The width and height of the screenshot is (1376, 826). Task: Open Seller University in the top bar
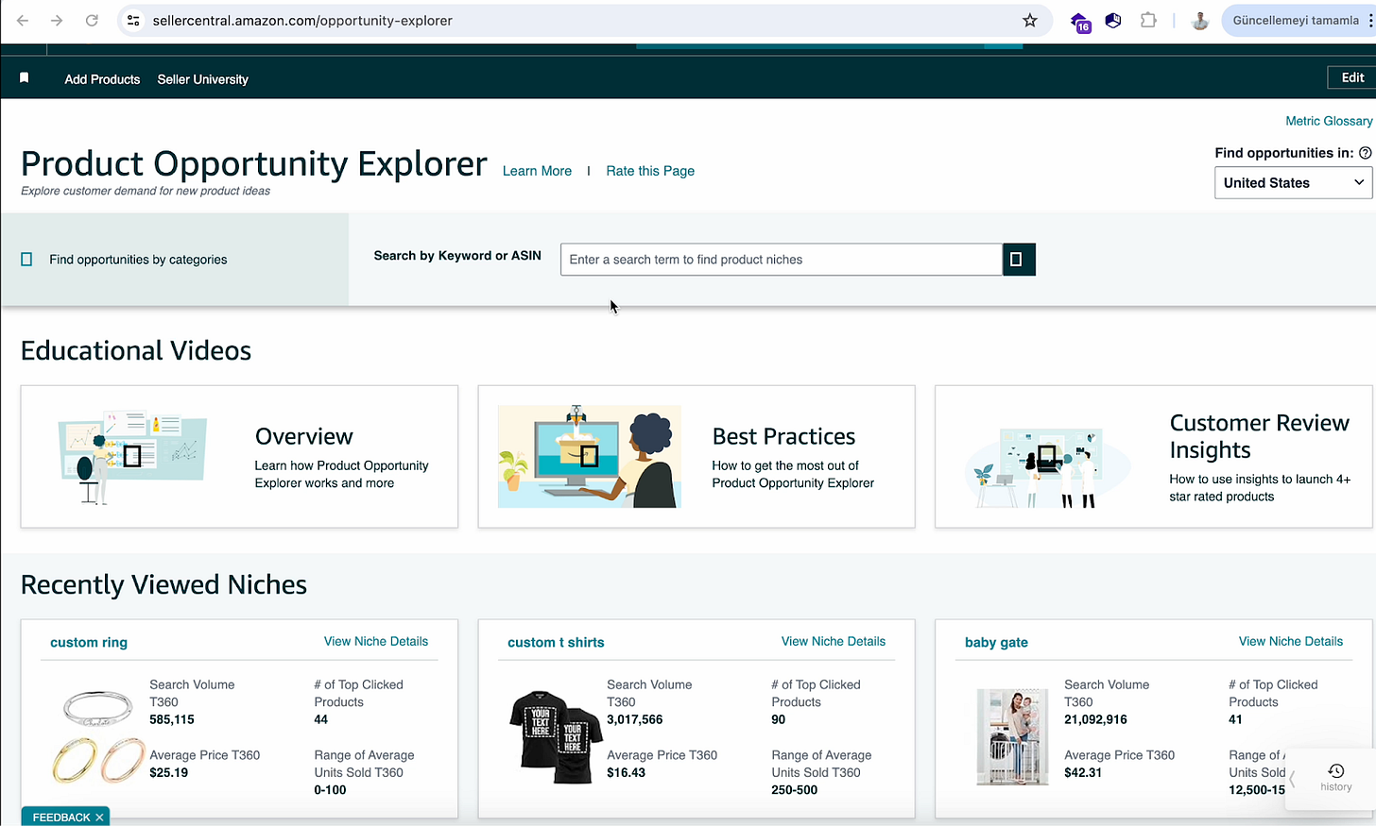pyautogui.click(x=203, y=79)
